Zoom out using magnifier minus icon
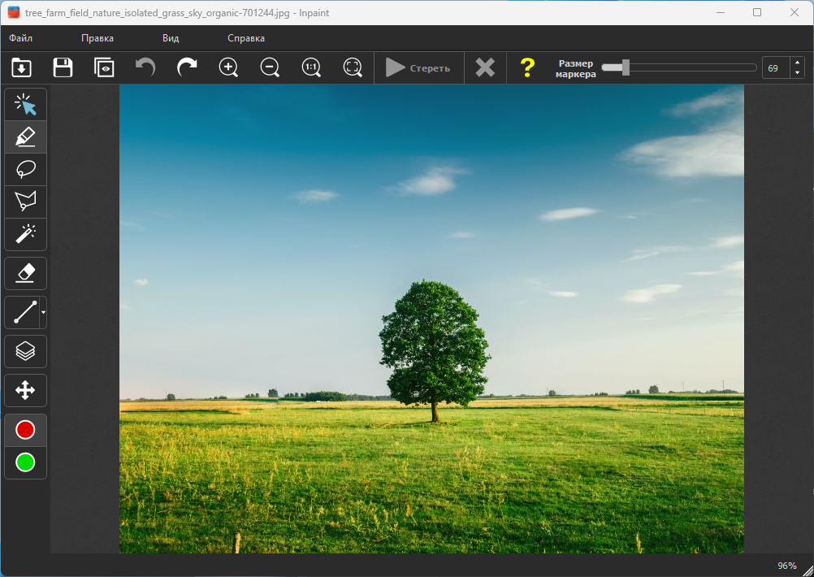The width and height of the screenshot is (814, 577). click(x=271, y=67)
